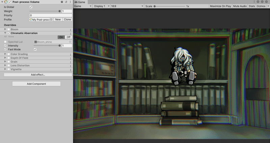270x143 pixels.
Task: Click the Game view Scale slider
Action: pos(170,6)
